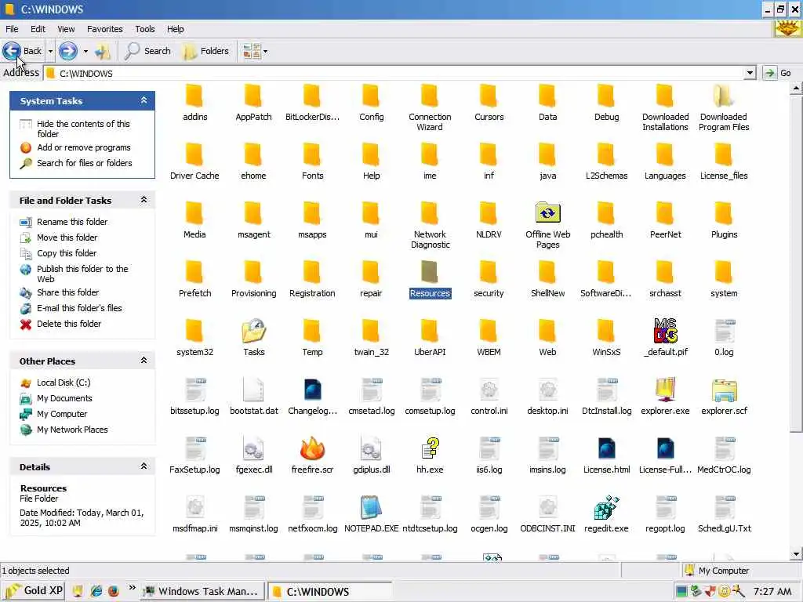Toggle the Folders pane
The height and width of the screenshot is (602, 803).
pyautogui.click(x=206, y=51)
